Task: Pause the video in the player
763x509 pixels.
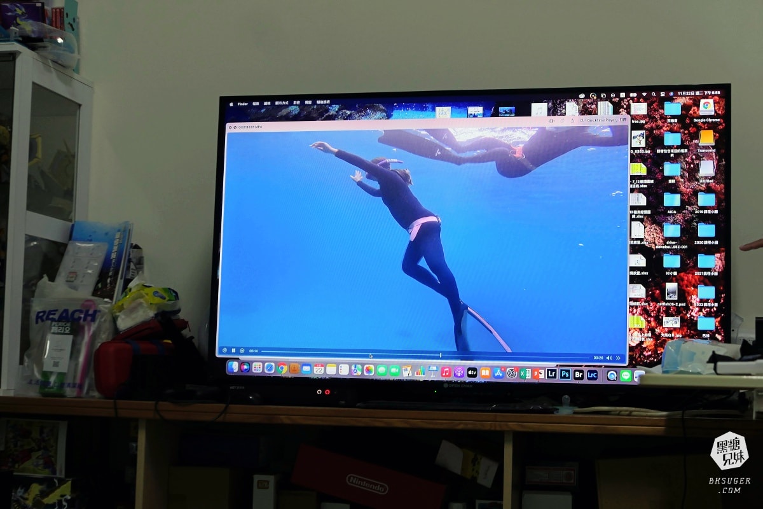Action: point(233,351)
